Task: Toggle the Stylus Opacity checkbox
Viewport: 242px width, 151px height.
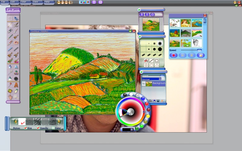Action: (38, 128)
